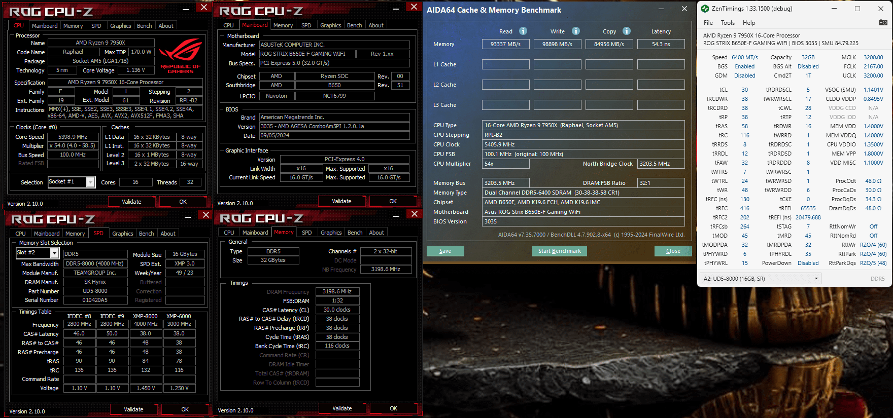Click the Close button in AIDA64
893x418 pixels.
point(673,251)
